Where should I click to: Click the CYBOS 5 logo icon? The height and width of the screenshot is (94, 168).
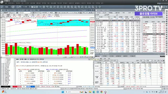coord(2,2)
